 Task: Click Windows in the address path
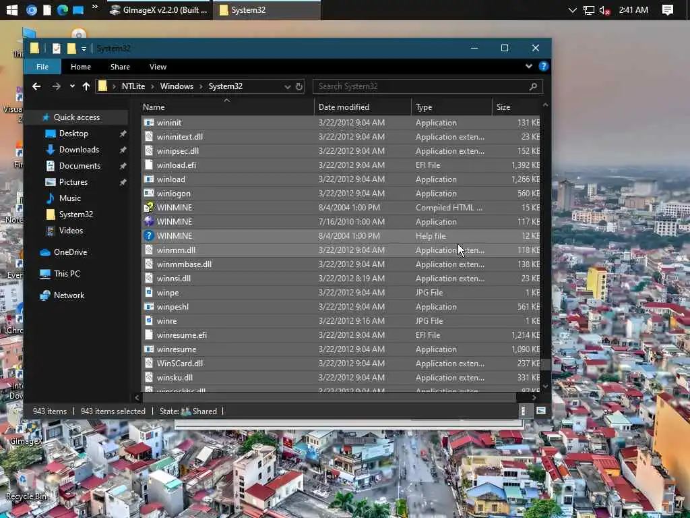[x=177, y=86]
